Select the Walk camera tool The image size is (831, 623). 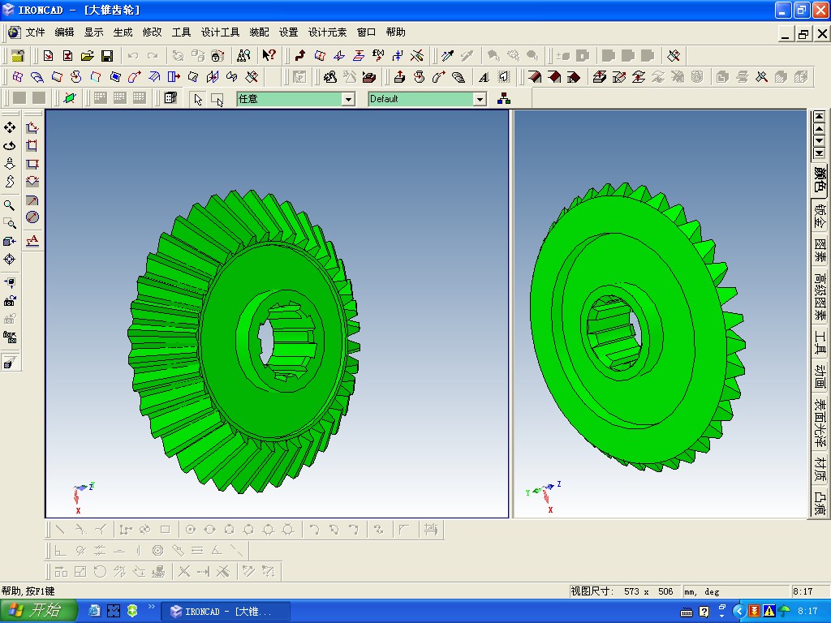[x=10, y=181]
